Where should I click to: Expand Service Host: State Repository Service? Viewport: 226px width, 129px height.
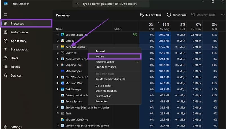coord(57,125)
